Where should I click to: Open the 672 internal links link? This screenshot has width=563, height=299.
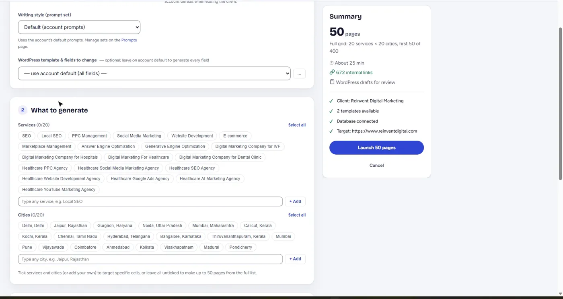click(x=354, y=73)
